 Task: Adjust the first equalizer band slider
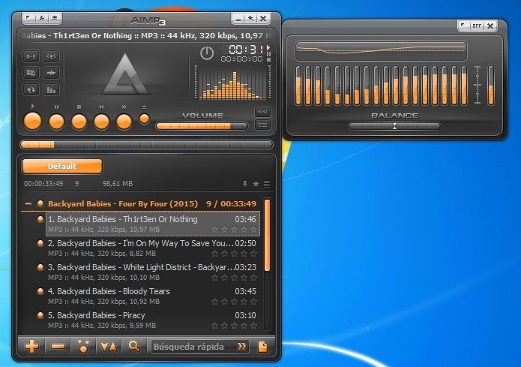pyautogui.click(x=298, y=86)
